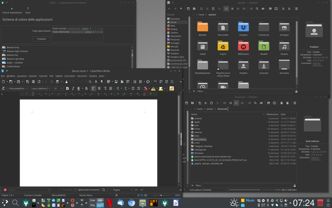
Task: Click the clone formatting paintbrush in Writer
Action: (66, 82)
